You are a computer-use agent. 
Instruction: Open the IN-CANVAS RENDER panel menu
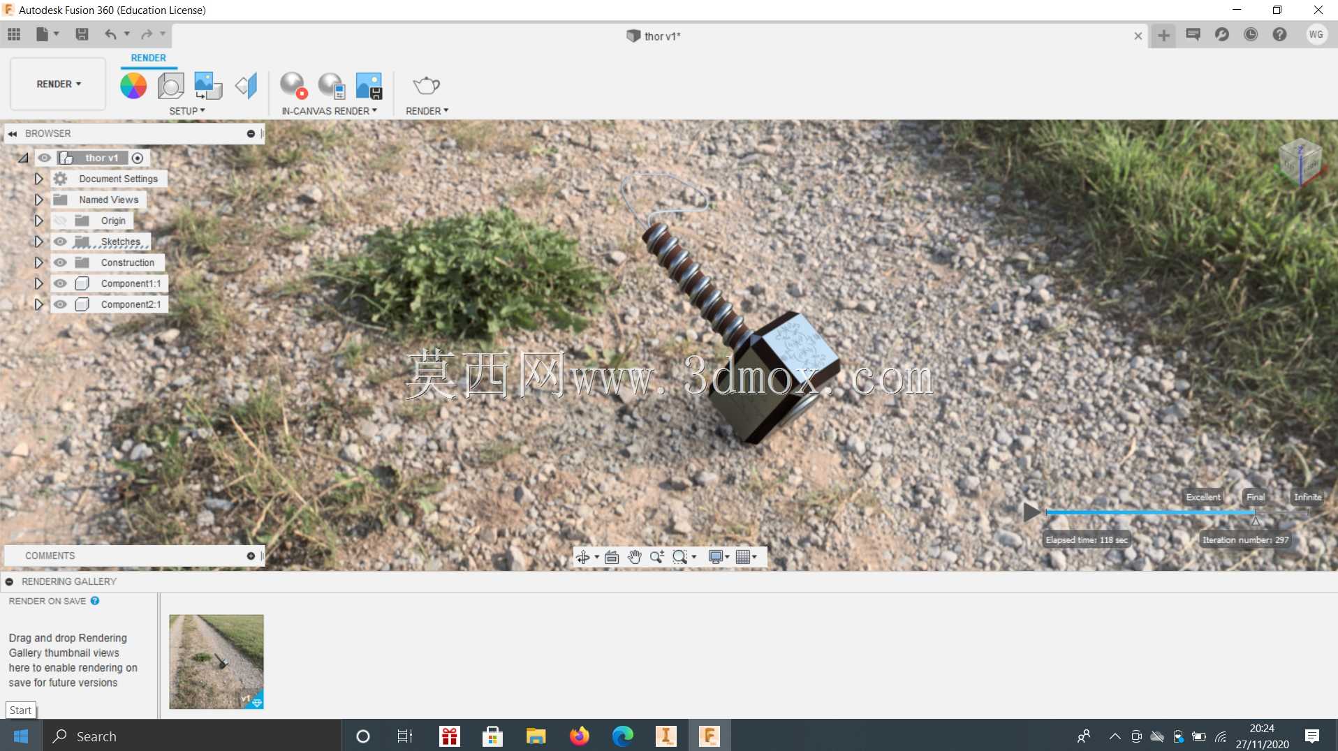(x=329, y=111)
